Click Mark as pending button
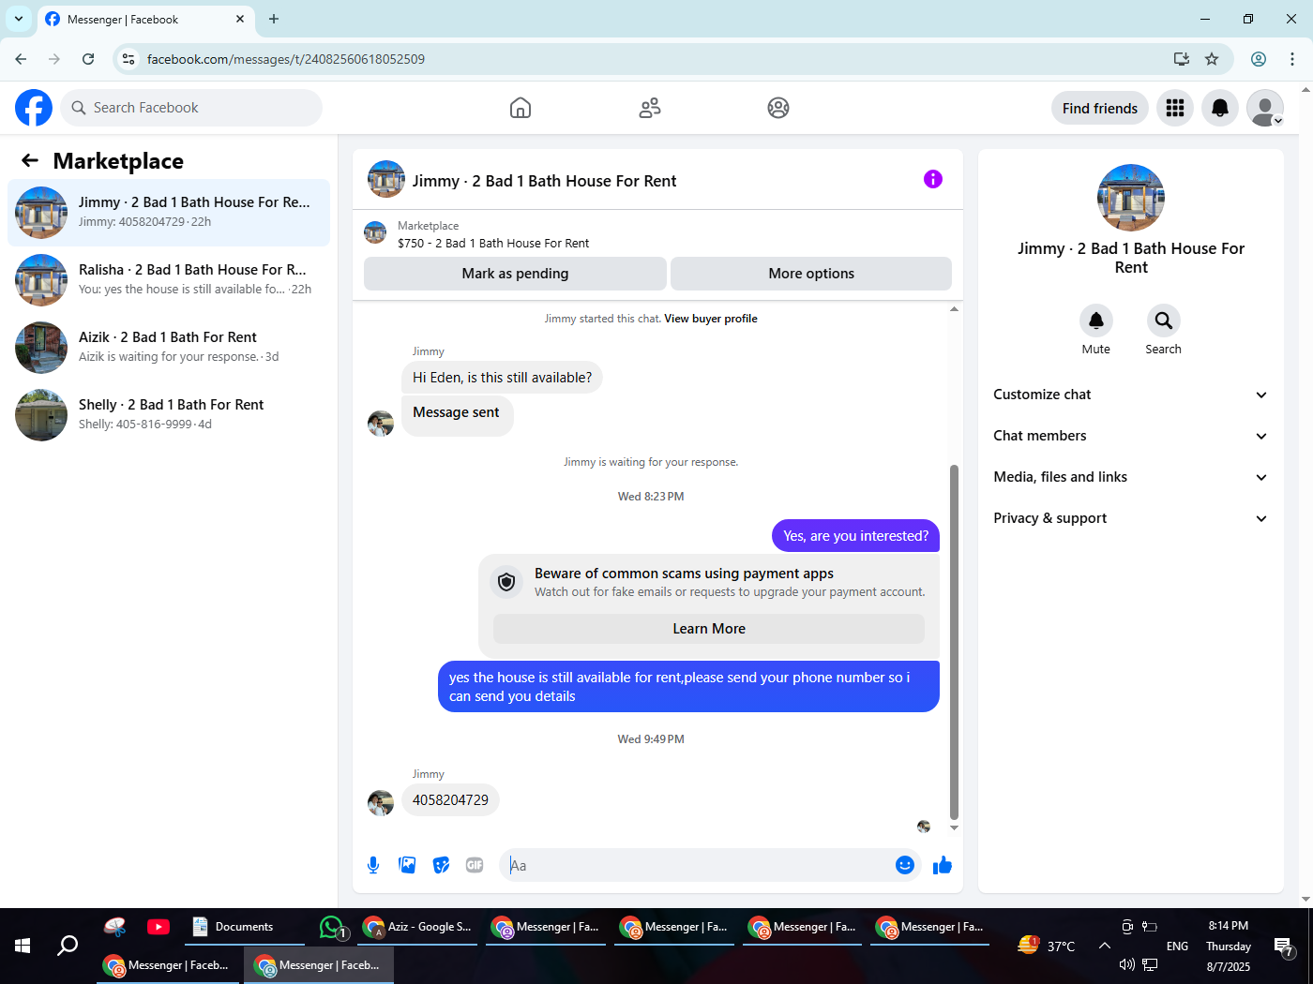This screenshot has width=1313, height=984. pyautogui.click(x=515, y=274)
